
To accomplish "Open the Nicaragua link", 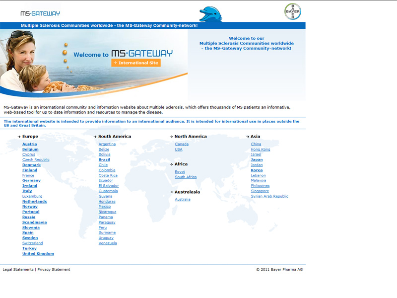I will (107, 212).
